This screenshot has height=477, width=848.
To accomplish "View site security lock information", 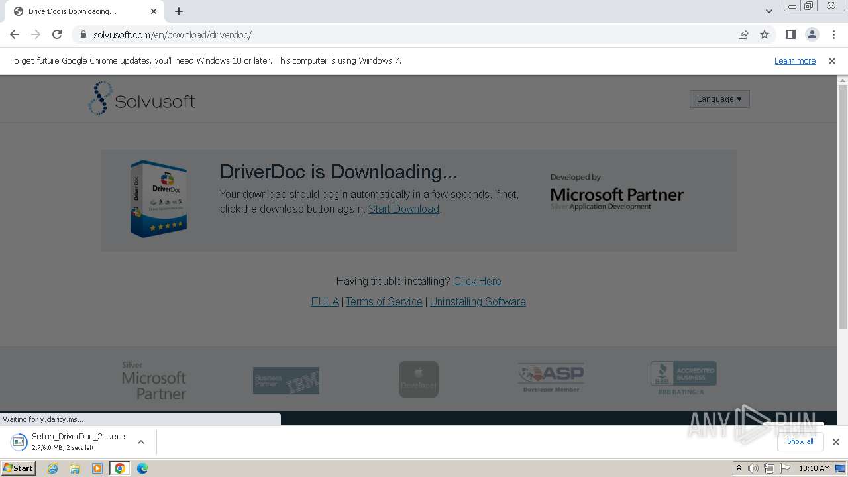I will point(83,34).
